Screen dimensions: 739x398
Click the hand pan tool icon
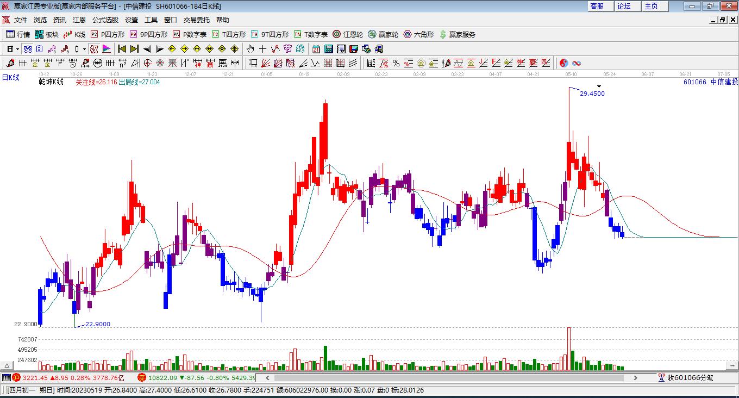250,49
